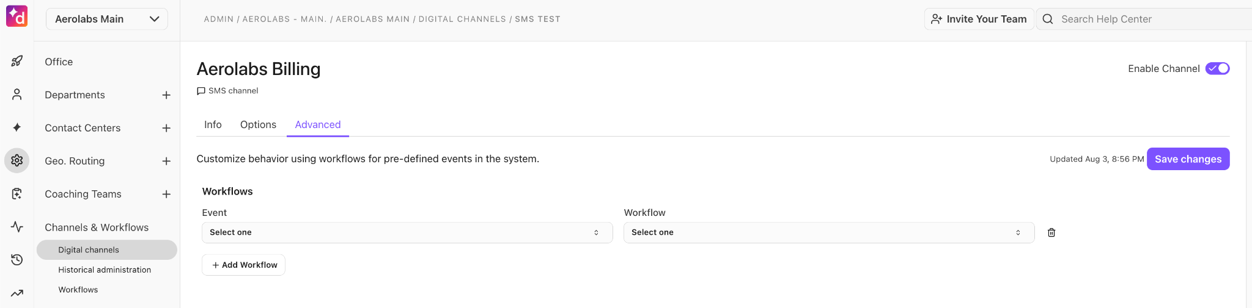Click the Updated Aug 3, 8:56 PM text
Viewport: 1252px width, 308px height.
(x=1097, y=159)
